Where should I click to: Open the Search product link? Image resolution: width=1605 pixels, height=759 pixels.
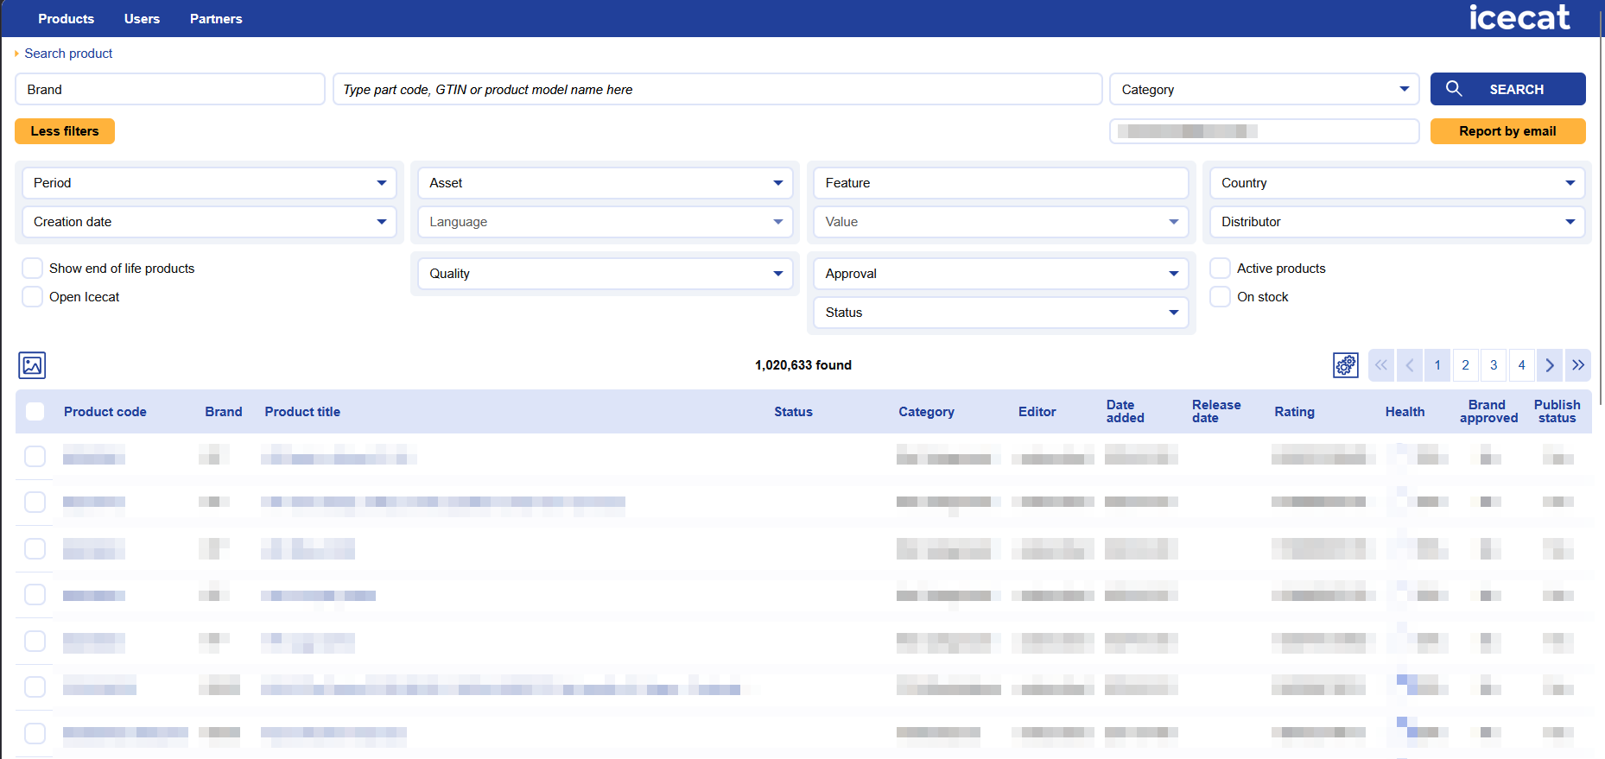tap(68, 54)
